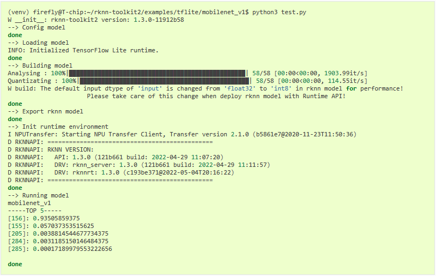This screenshot has height=276, width=436.
Task: Click the rknnrt 1.3.0 driver line
Action: (x=121, y=172)
